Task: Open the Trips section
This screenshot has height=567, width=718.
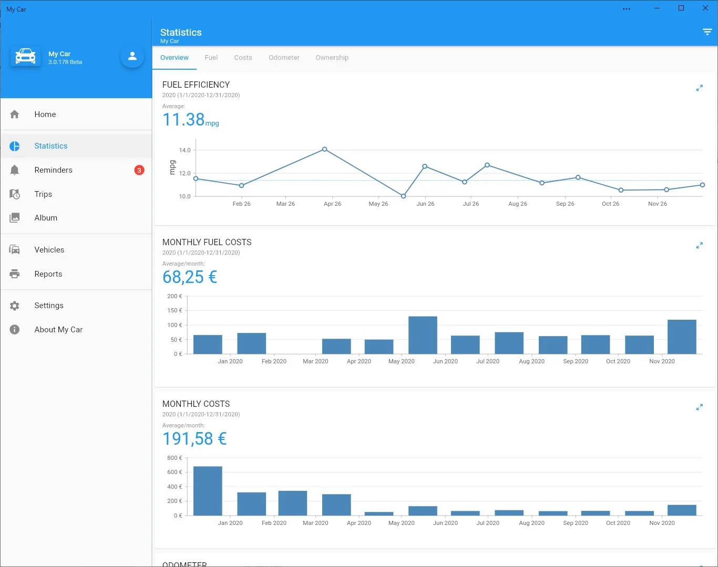Action: pos(76,194)
